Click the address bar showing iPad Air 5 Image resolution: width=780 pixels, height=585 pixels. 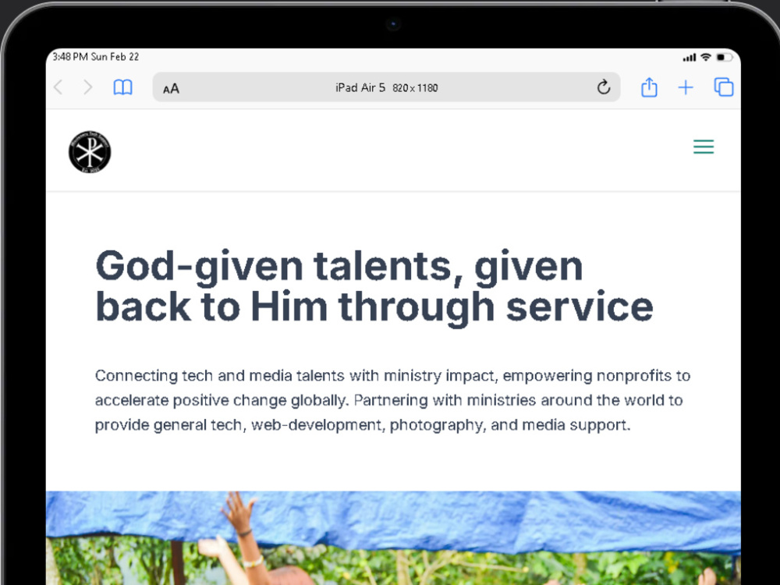tap(387, 87)
